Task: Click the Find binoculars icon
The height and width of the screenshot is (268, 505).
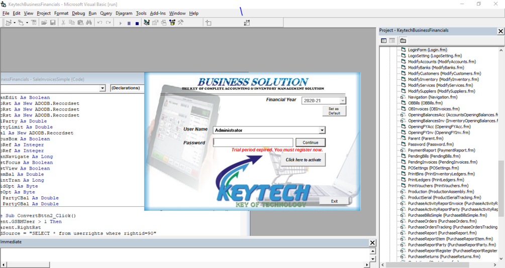Action: point(89,23)
